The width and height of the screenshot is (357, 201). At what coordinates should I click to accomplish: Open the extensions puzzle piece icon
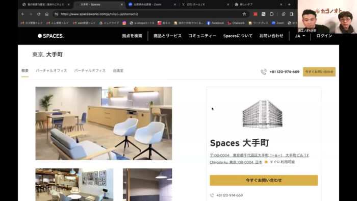click(271, 14)
